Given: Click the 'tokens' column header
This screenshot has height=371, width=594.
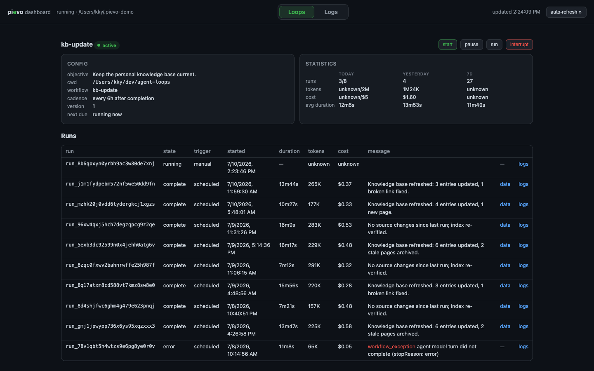Looking at the screenshot, I should [x=316, y=151].
